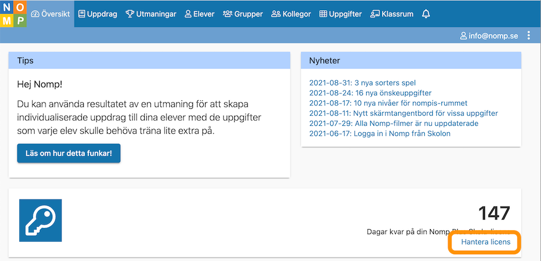Click the info@nomp.se account text
Screen dimensions: 541x261
pos(493,35)
